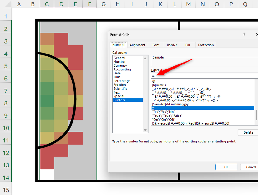258x195 pixels.
Task: Open the Protection tab
Action: tap(205, 45)
